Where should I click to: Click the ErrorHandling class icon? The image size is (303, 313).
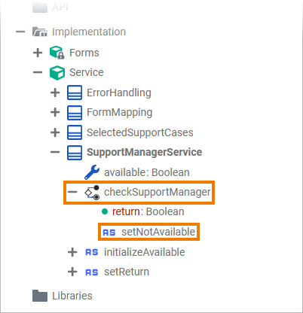point(75,93)
